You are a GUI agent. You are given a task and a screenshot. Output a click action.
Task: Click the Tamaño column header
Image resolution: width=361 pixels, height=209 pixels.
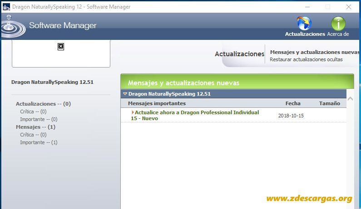(x=330, y=103)
